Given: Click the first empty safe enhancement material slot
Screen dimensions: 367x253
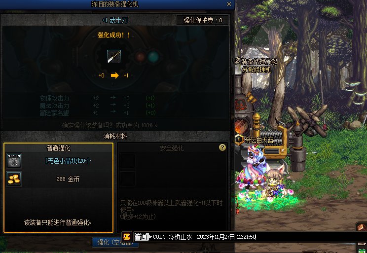Looking at the screenshot, I should (128, 161).
